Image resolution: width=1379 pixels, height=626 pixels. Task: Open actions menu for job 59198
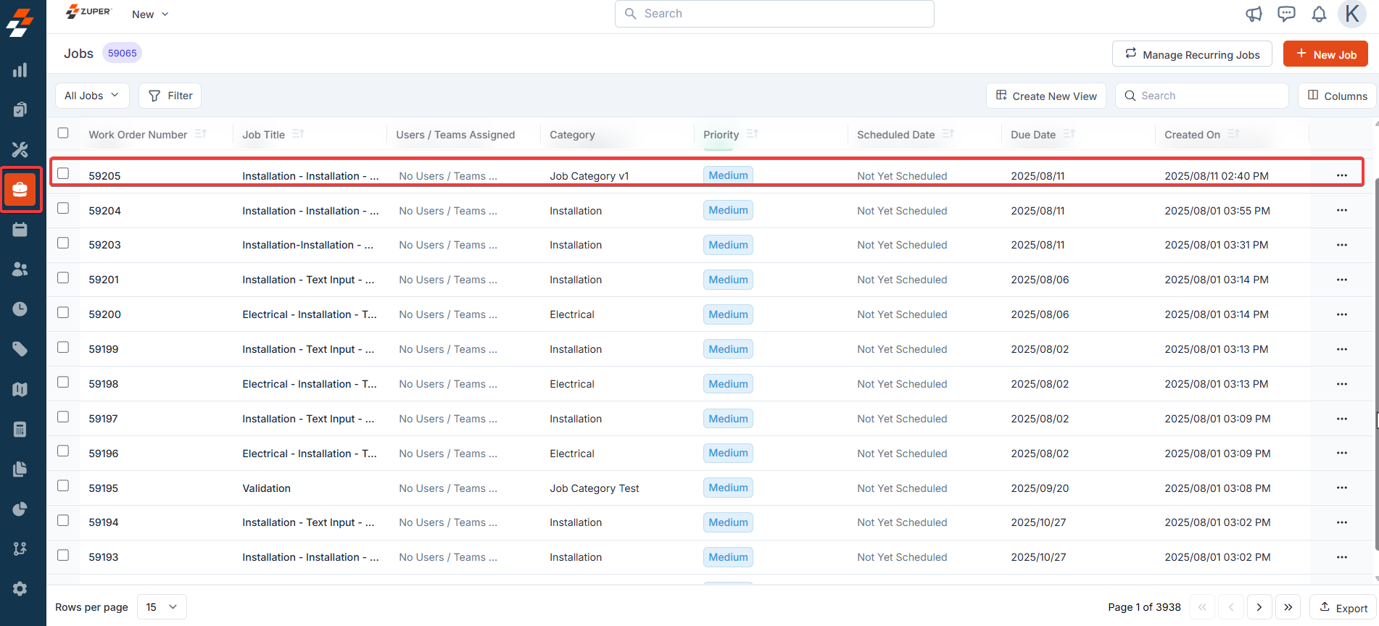[x=1342, y=384]
